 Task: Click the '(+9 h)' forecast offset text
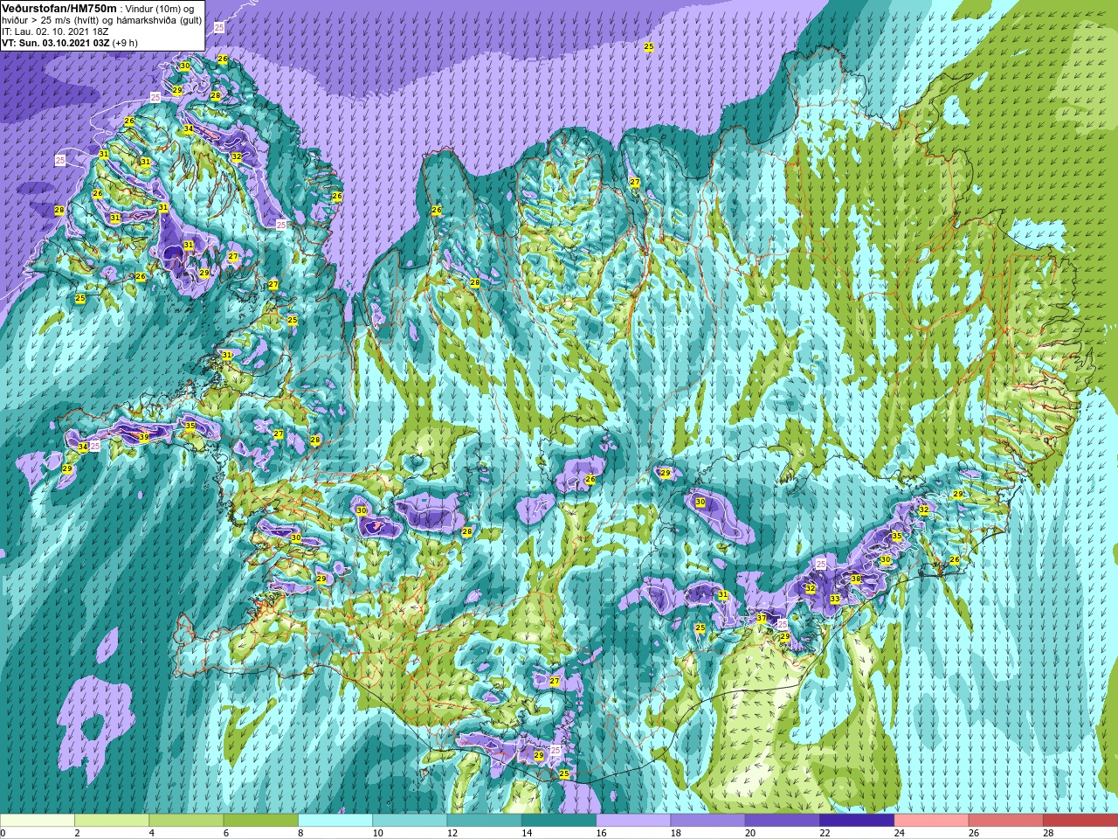tap(127, 42)
